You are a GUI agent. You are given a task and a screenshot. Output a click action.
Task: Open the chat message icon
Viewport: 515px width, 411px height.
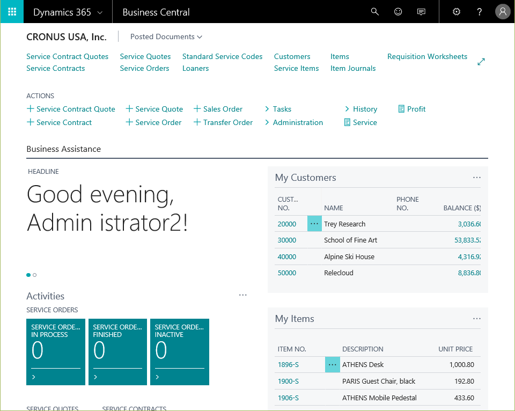(x=421, y=12)
